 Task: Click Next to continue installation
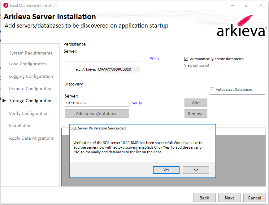pos(229,198)
